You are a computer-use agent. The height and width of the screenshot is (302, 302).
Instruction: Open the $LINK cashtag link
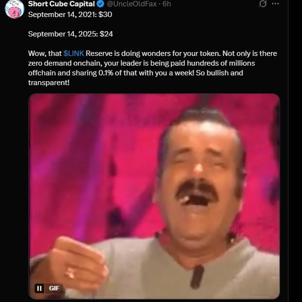[x=74, y=53]
